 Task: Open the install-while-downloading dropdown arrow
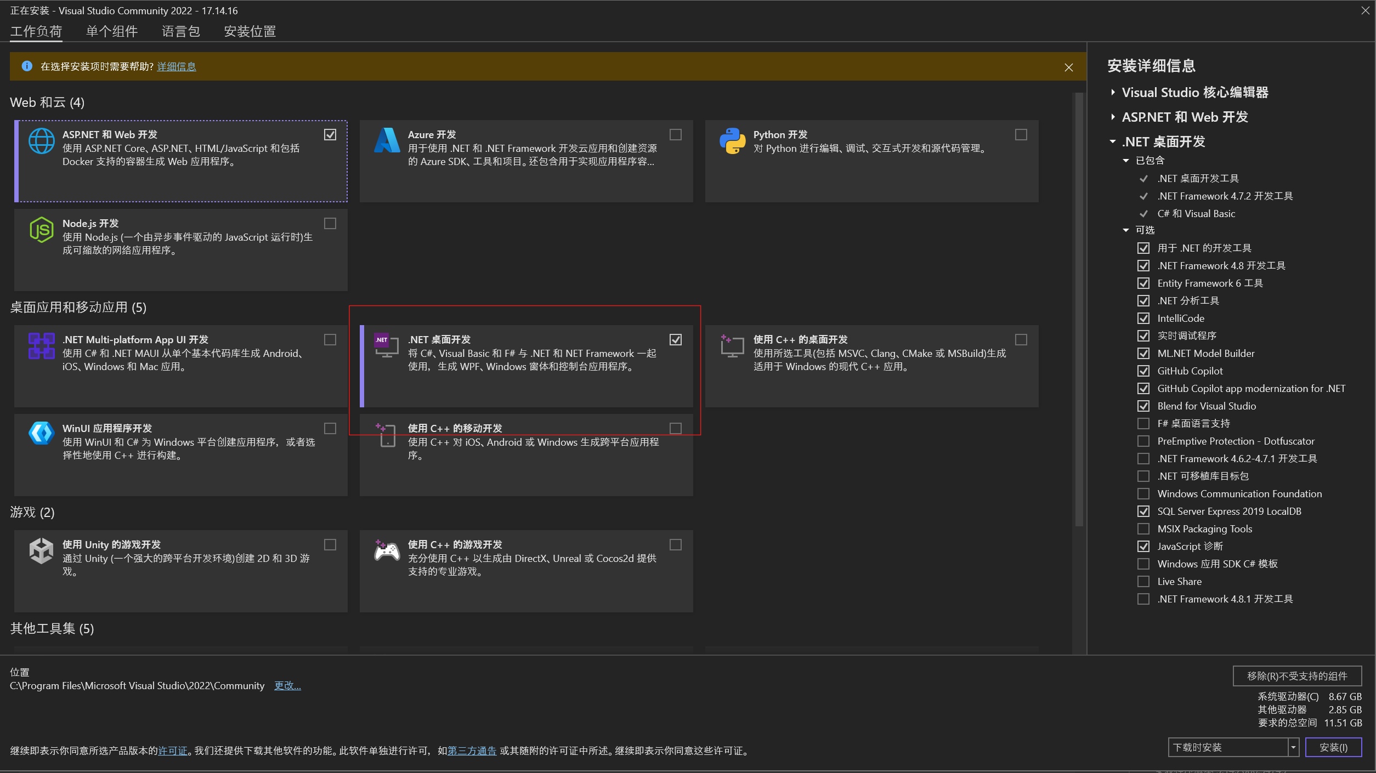(x=1293, y=747)
